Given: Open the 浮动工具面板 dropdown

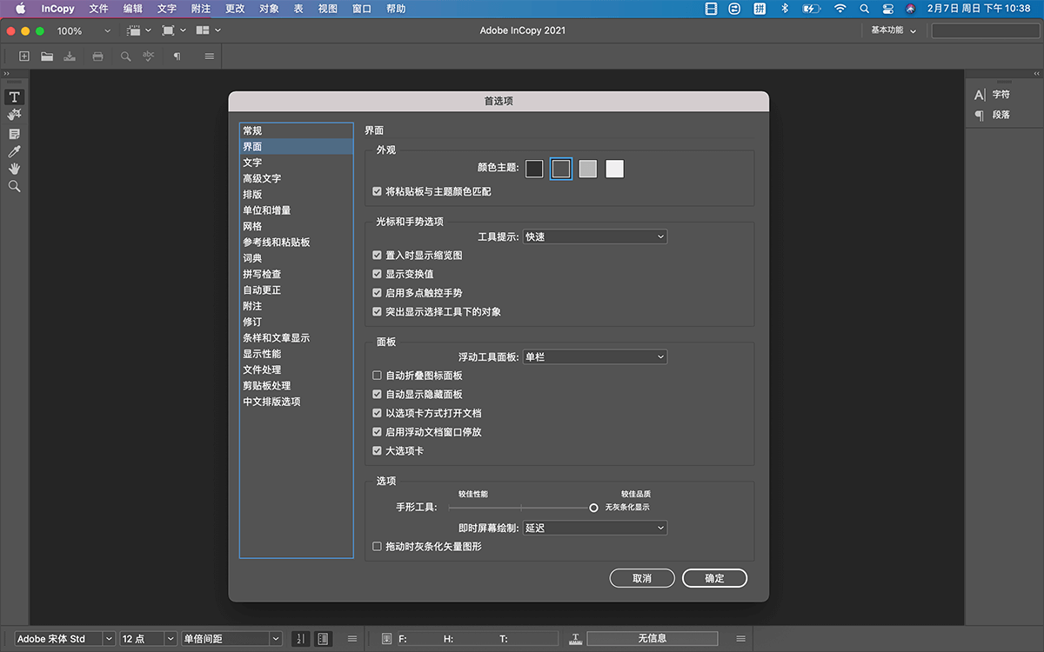Looking at the screenshot, I should tap(594, 356).
